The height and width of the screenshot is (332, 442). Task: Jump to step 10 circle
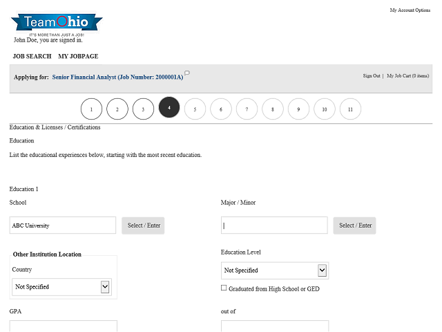tap(325, 109)
